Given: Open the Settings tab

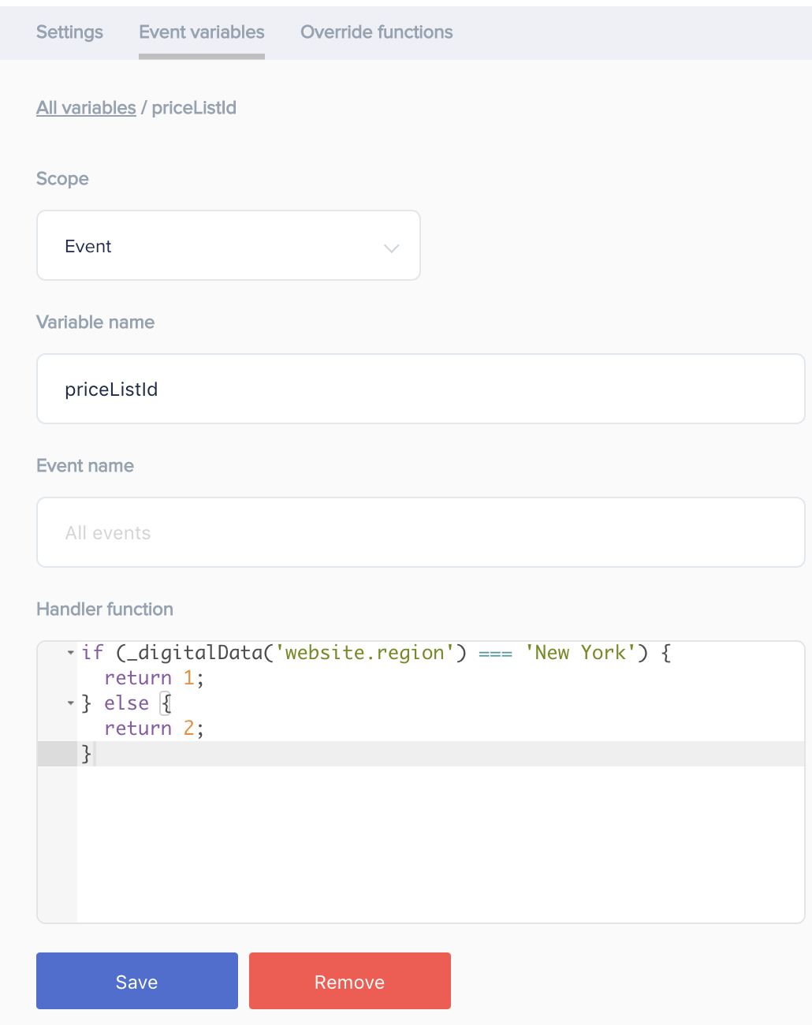Looking at the screenshot, I should [x=69, y=32].
